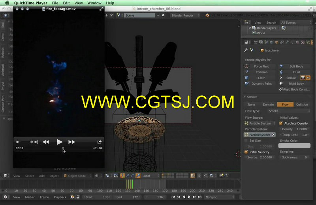Open the timeline Marker menu

(30, 197)
